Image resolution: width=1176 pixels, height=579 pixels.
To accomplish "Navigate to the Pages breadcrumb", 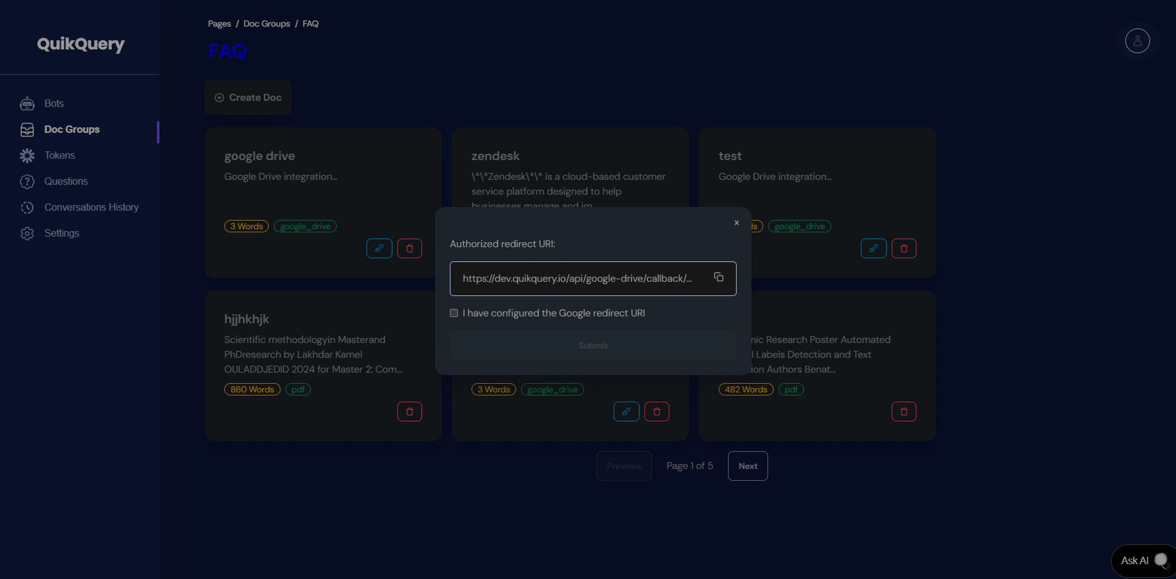I will click(219, 23).
